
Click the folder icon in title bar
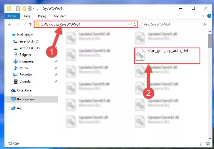[x=9, y=8]
